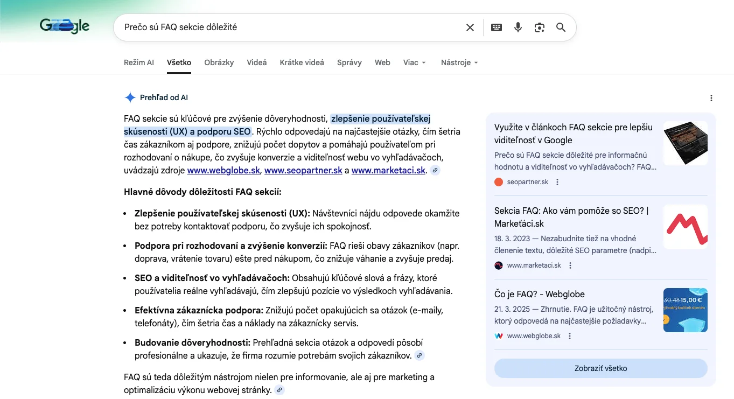Open the on-screen keyboard input tool
This screenshot has height=399, width=734.
tap(497, 27)
